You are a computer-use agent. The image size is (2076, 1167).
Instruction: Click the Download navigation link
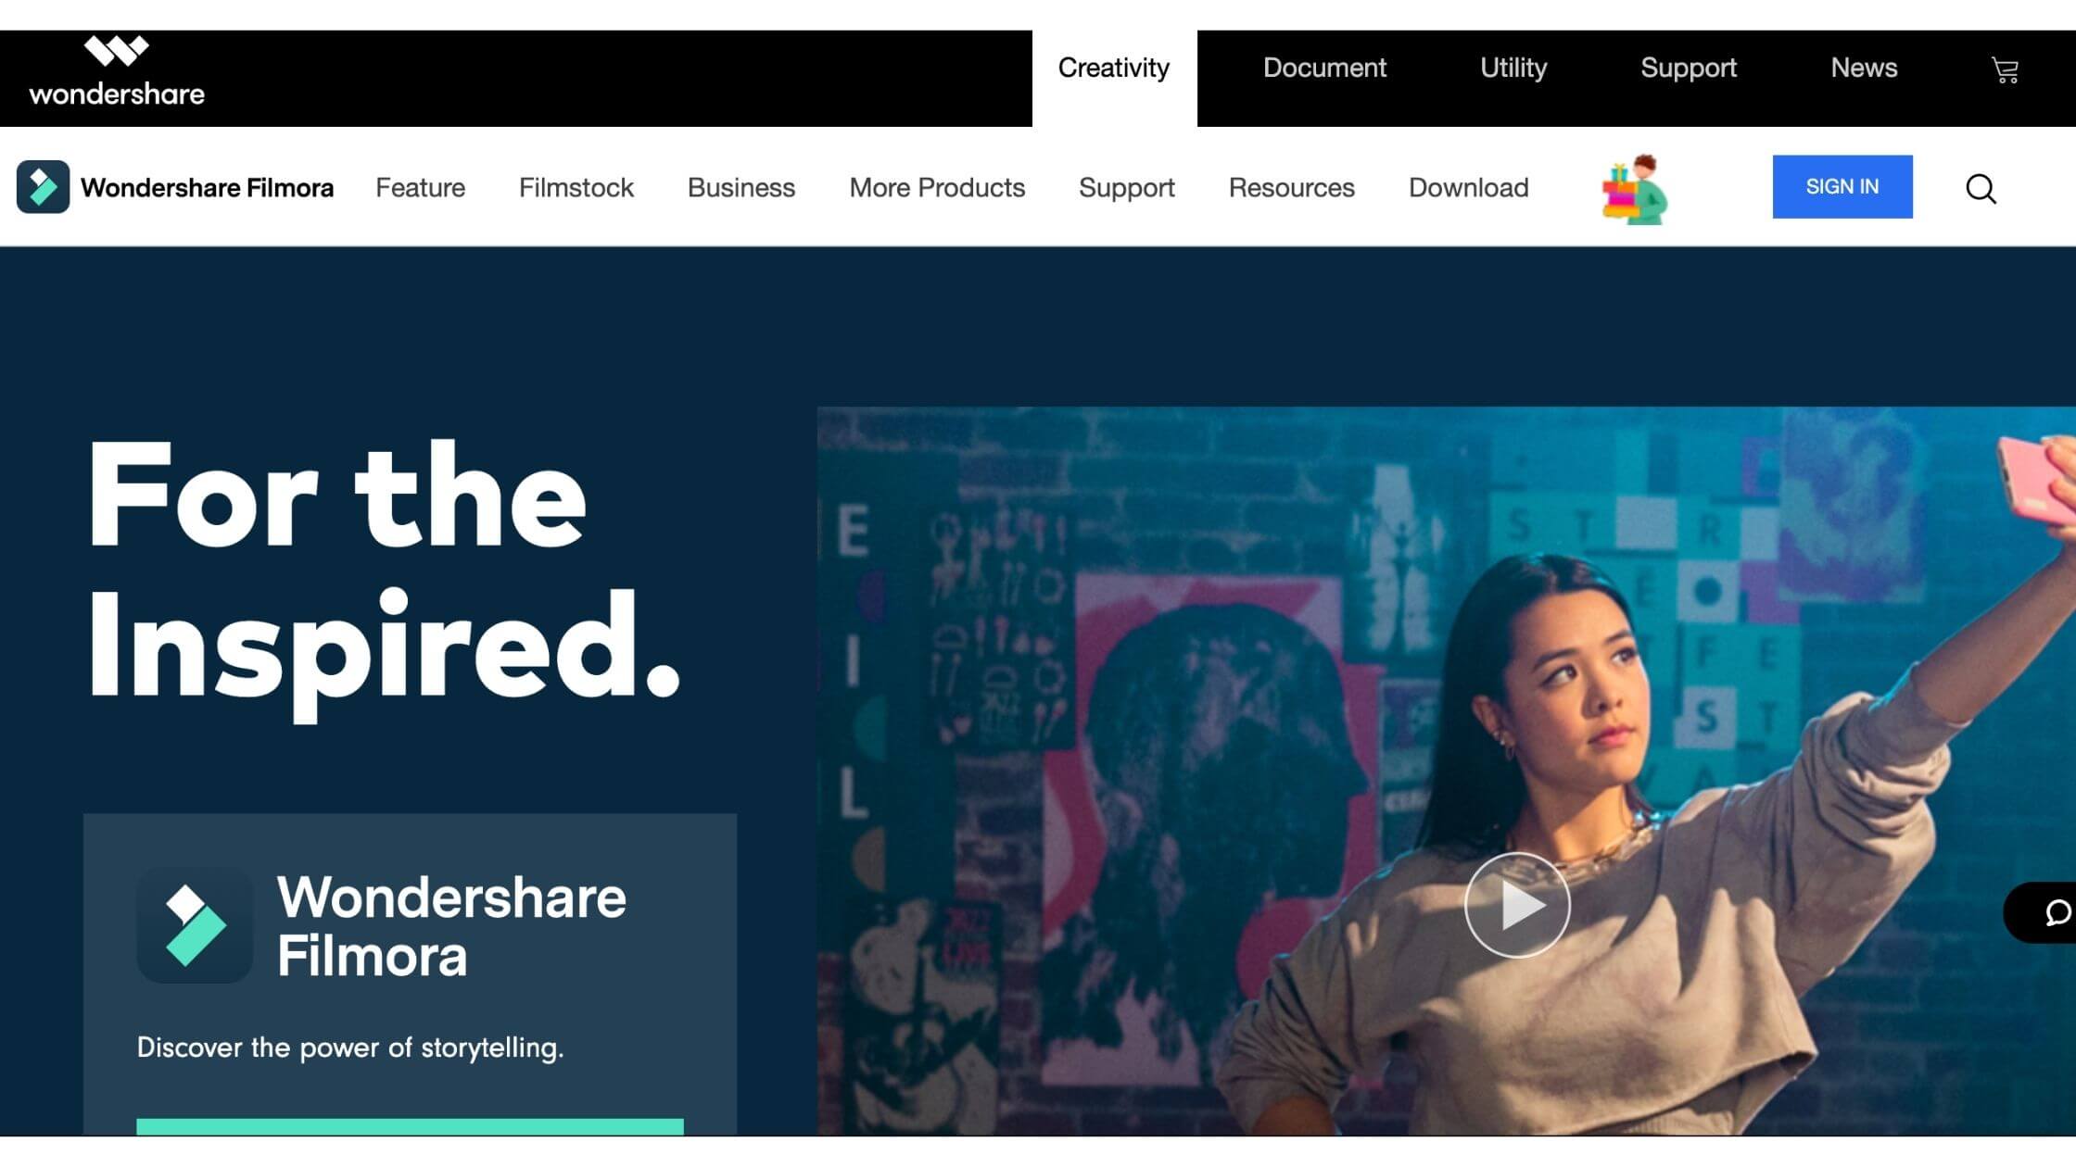(x=1469, y=187)
